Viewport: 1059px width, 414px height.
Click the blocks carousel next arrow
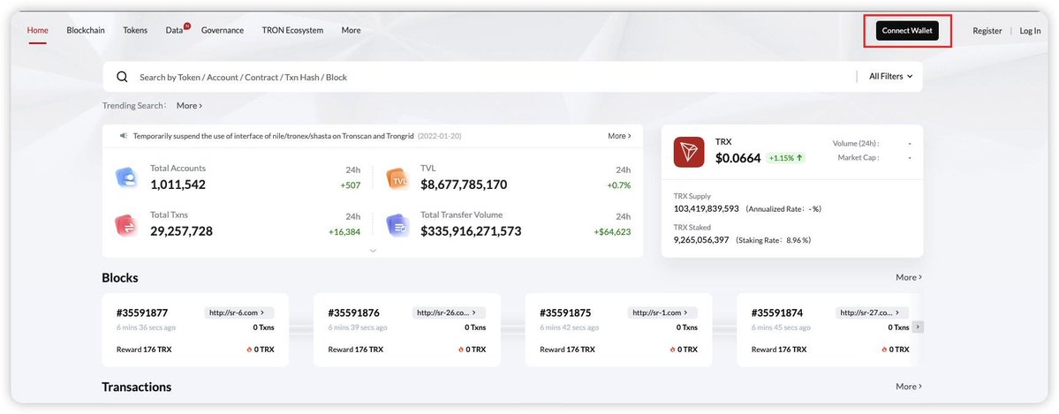coord(918,327)
